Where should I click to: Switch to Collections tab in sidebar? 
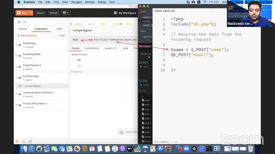41,29
